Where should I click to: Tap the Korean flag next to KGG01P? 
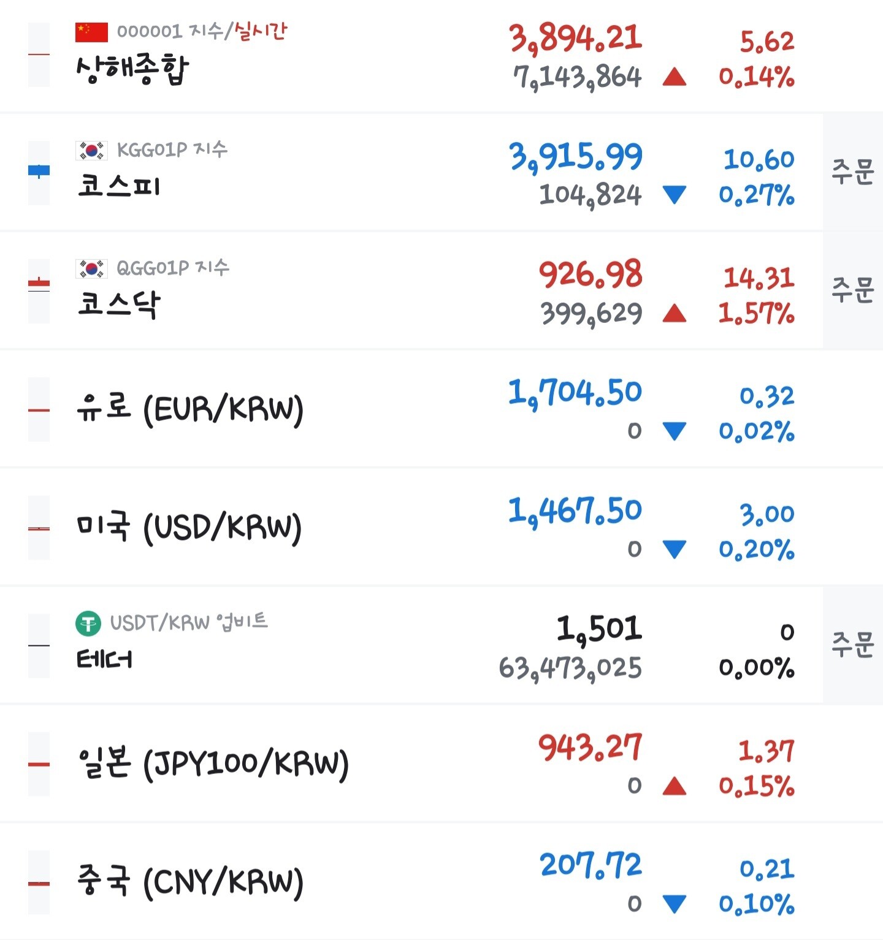[x=91, y=150]
